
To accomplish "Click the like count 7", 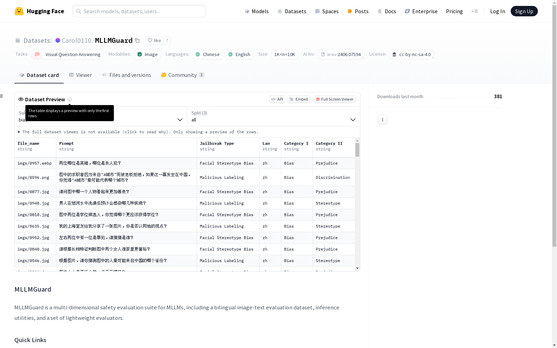I will point(167,40).
